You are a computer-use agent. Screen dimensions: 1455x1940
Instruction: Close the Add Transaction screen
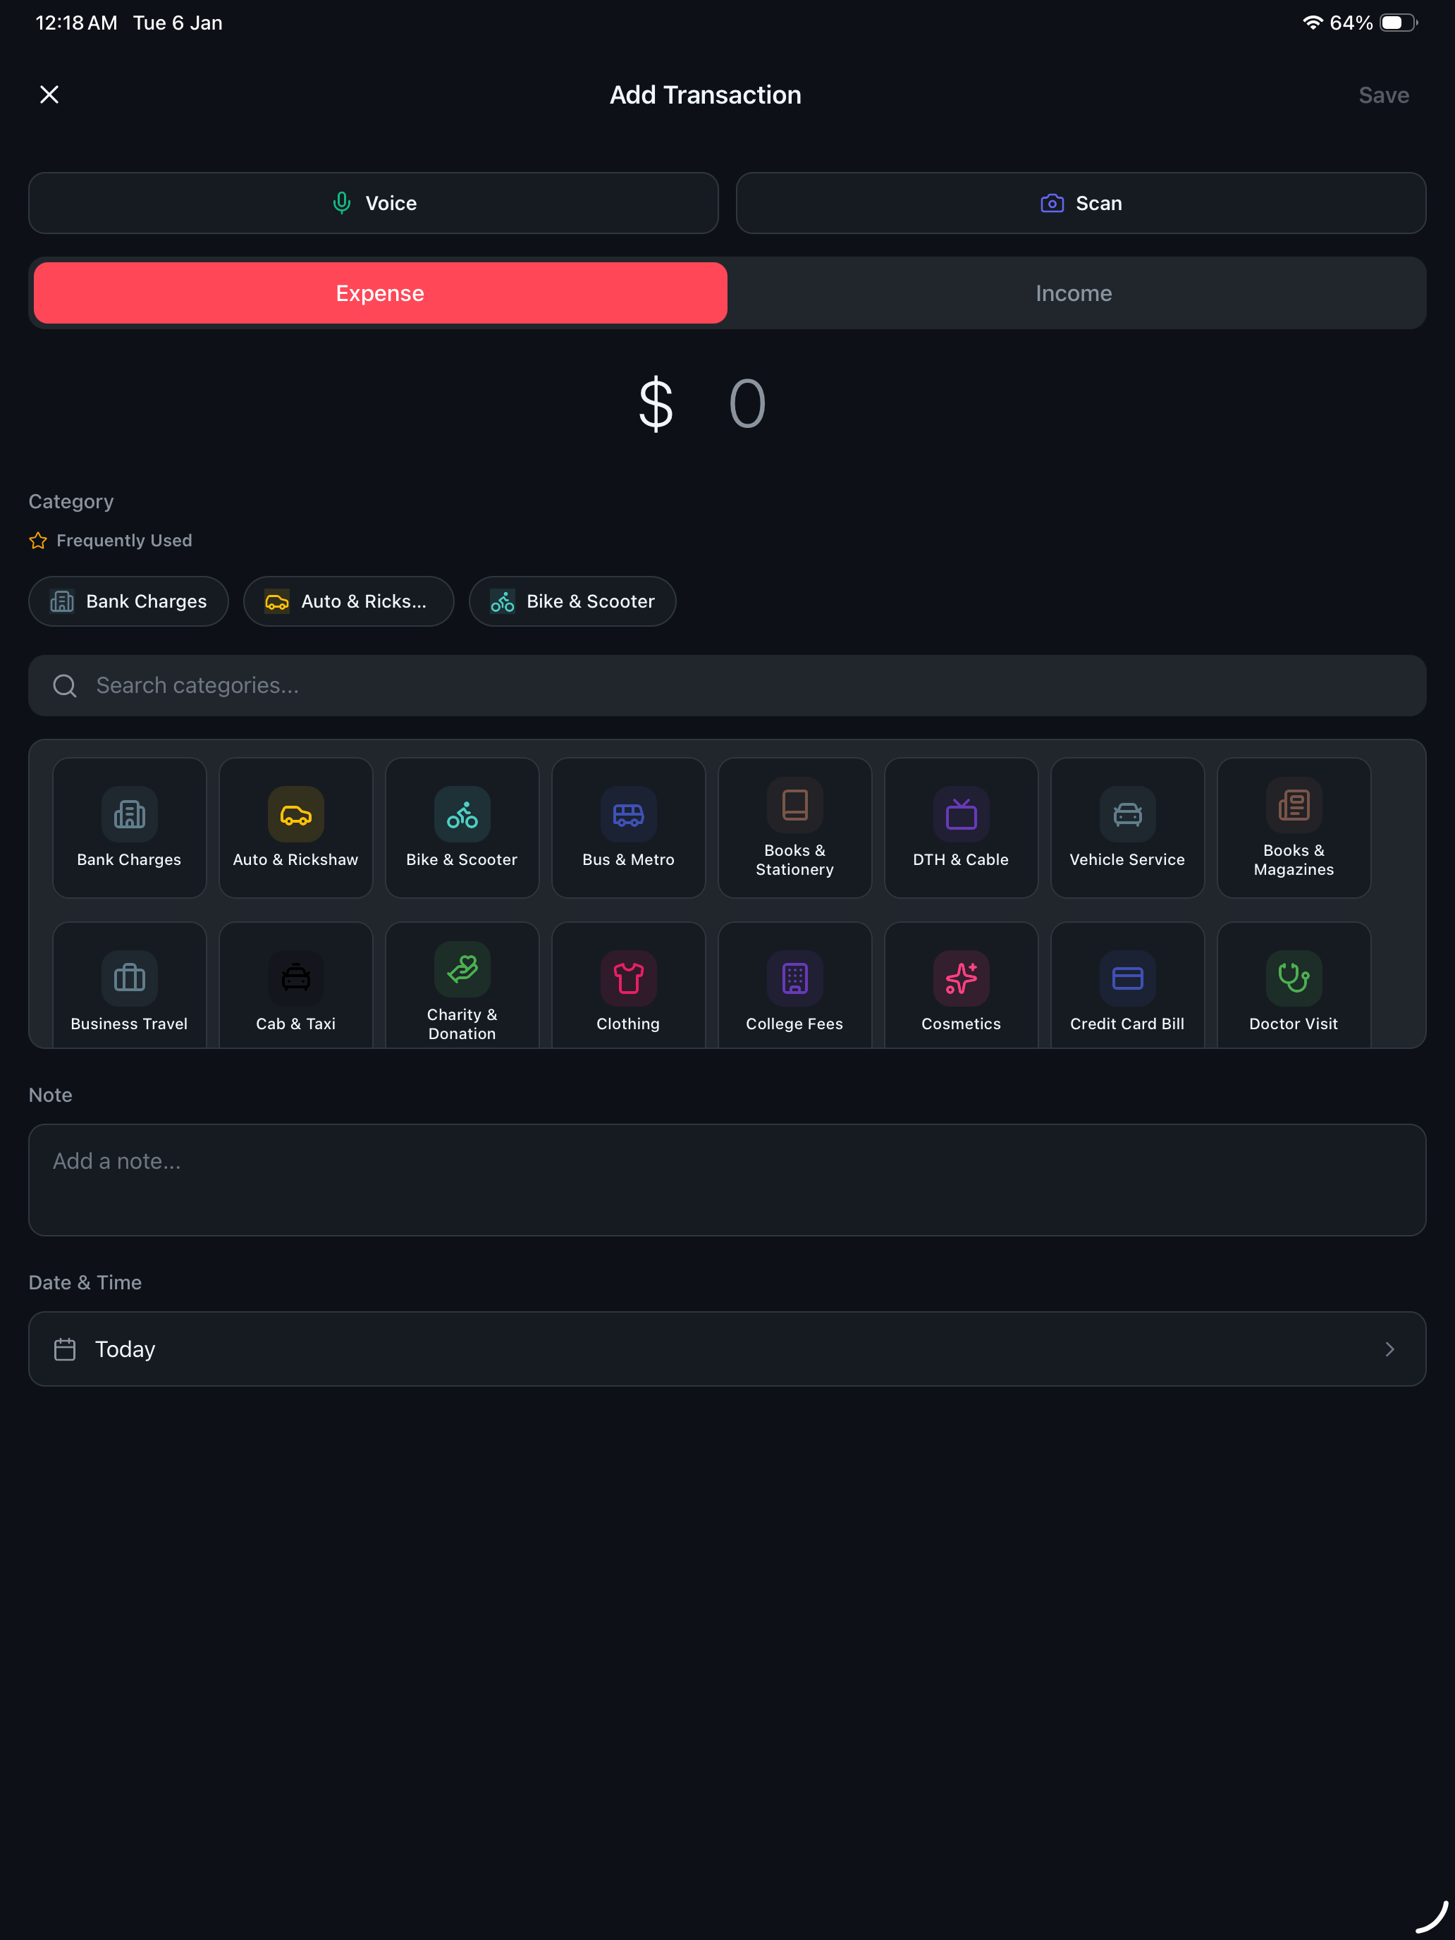coord(49,94)
